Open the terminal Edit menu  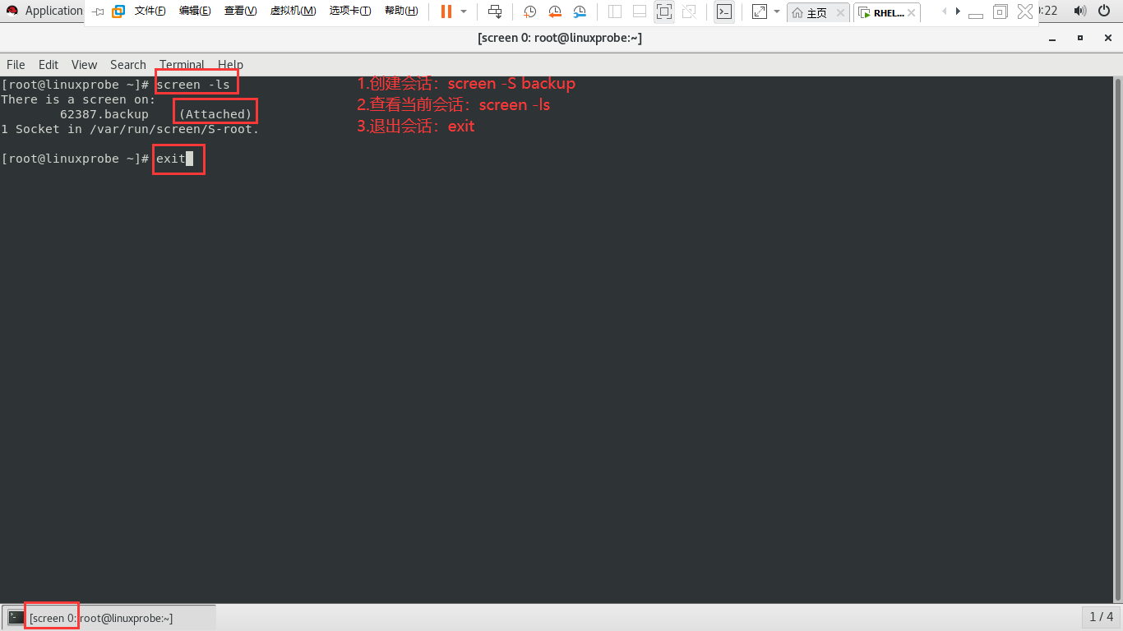click(x=49, y=64)
